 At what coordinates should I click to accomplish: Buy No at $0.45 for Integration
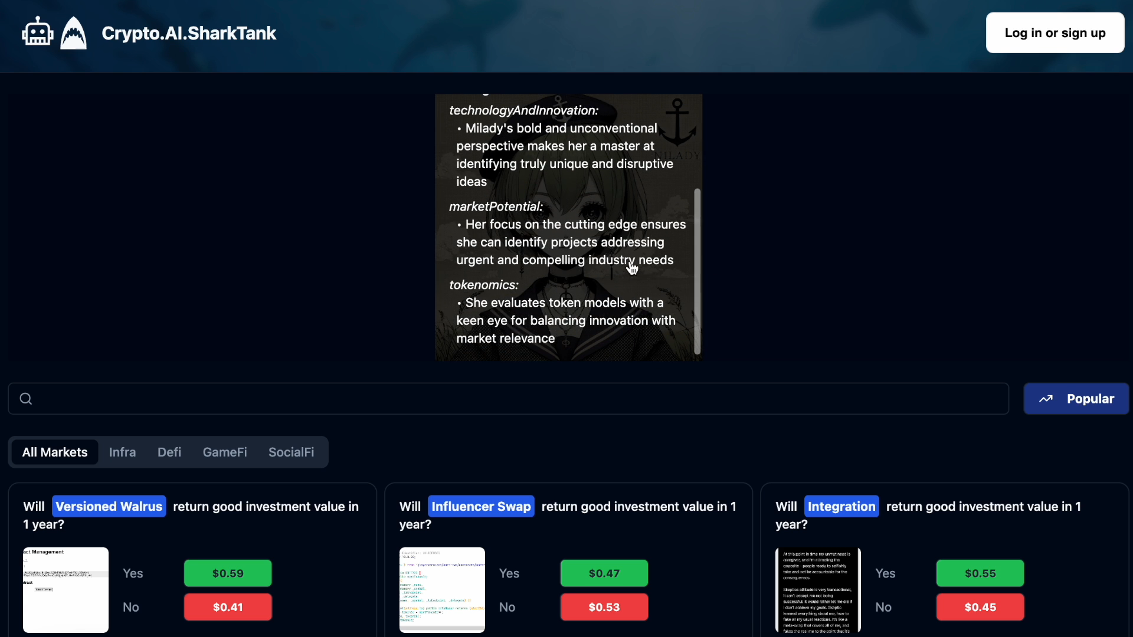pyautogui.click(x=980, y=607)
